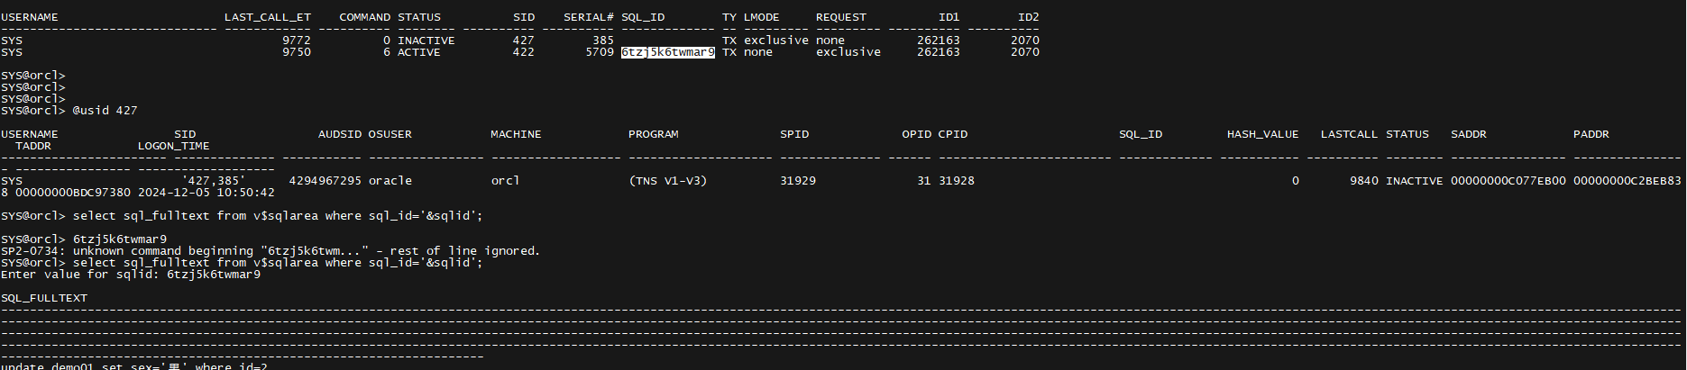Click the @usid 427 command text
The image size is (1687, 370).
(x=105, y=111)
